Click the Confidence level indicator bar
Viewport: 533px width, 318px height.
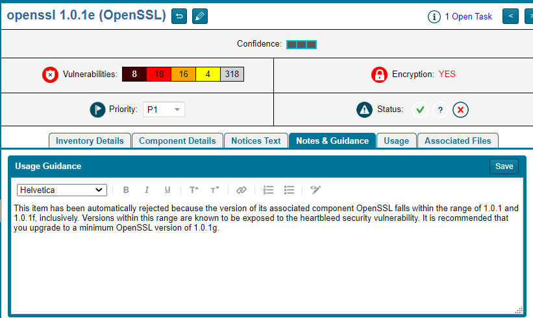coord(301,45)
